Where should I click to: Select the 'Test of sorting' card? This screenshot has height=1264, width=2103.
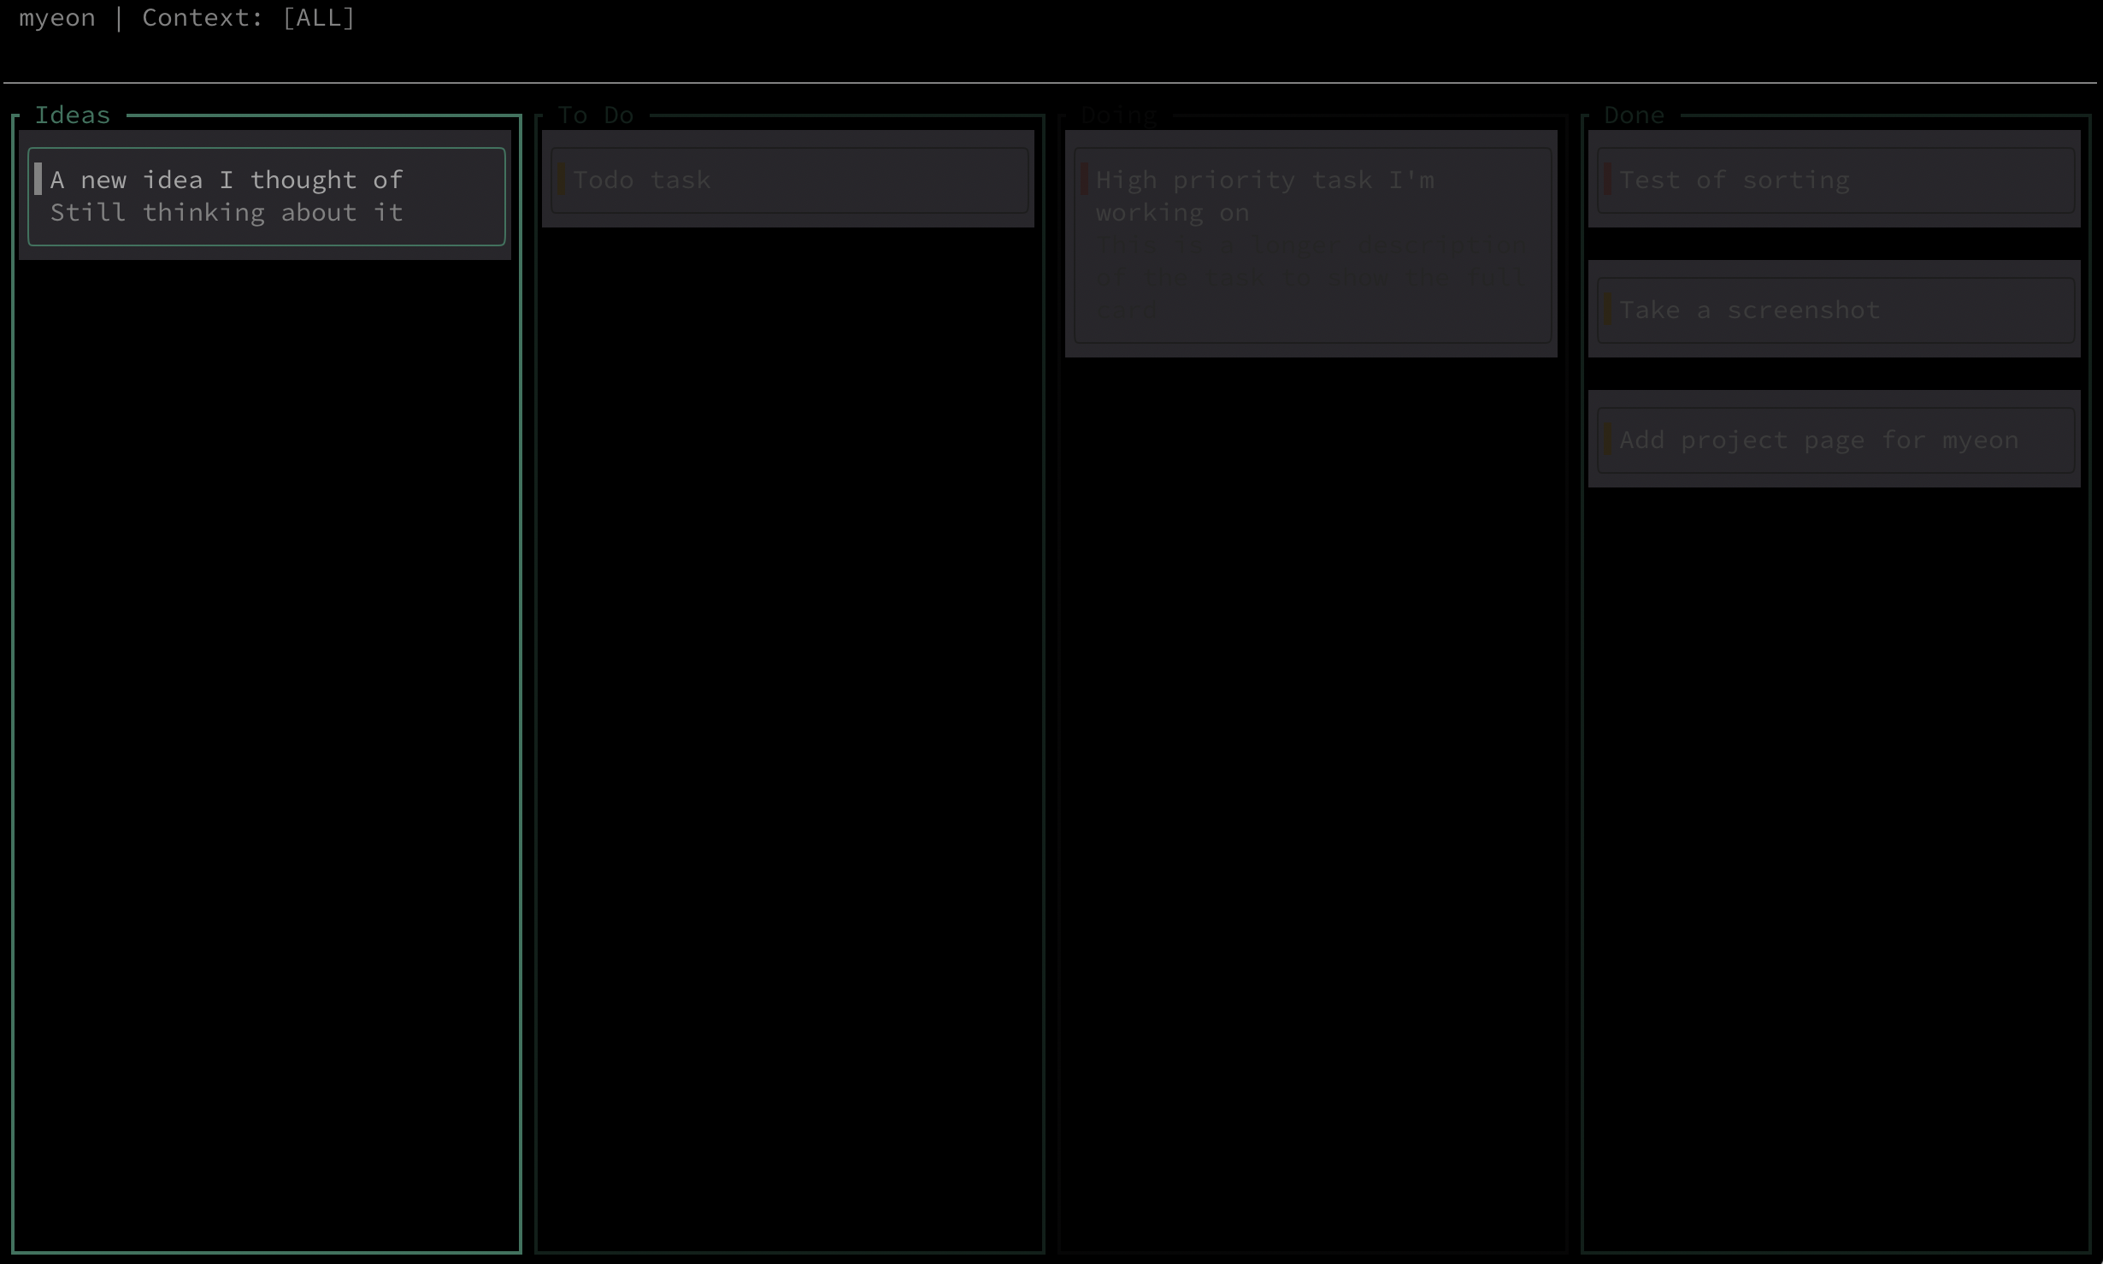(1734, 180)
